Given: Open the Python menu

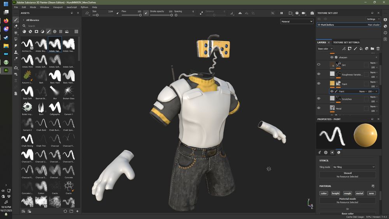Looking at the screenshot, I should click(84, 7).
